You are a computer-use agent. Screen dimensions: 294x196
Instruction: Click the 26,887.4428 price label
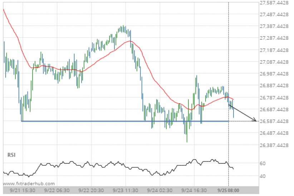tap(274, 85)
